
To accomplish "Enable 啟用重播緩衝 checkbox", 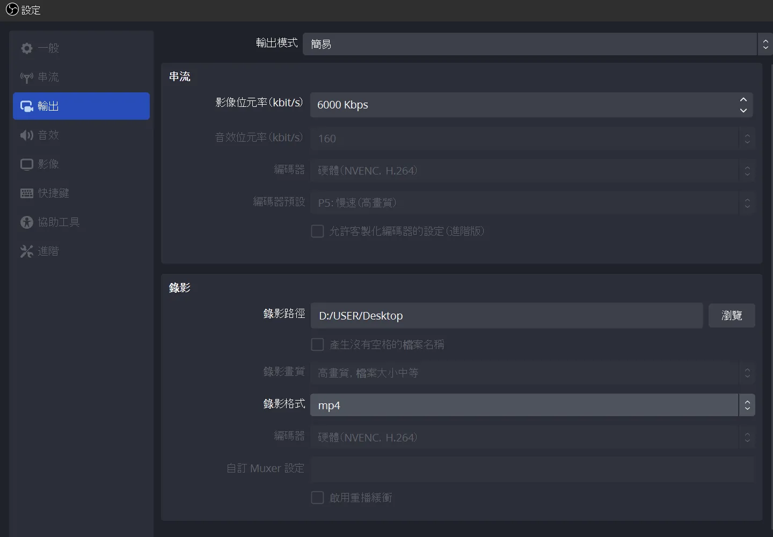I will point(318,498).
